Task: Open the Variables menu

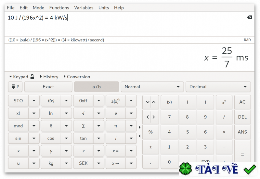Action: click(84, 7)
